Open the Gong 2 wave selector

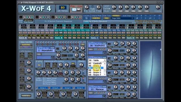pos(80,88)
